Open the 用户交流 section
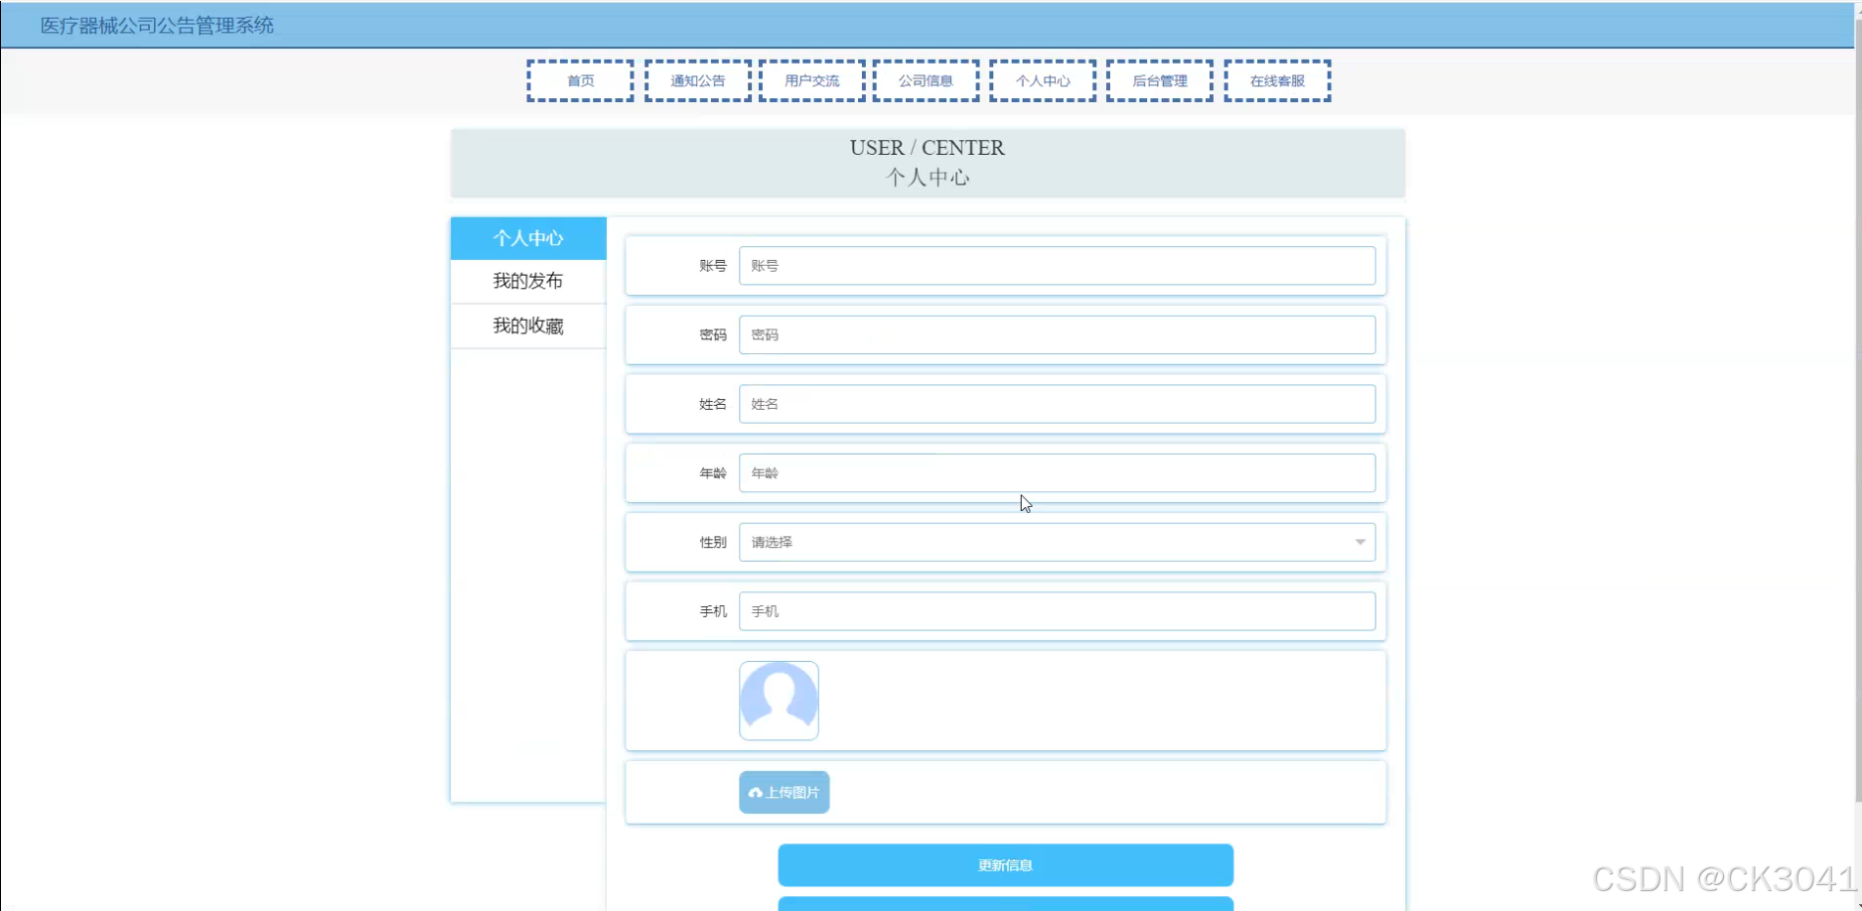This screenshot has width=1862, height=911. [x=811, y=80]
